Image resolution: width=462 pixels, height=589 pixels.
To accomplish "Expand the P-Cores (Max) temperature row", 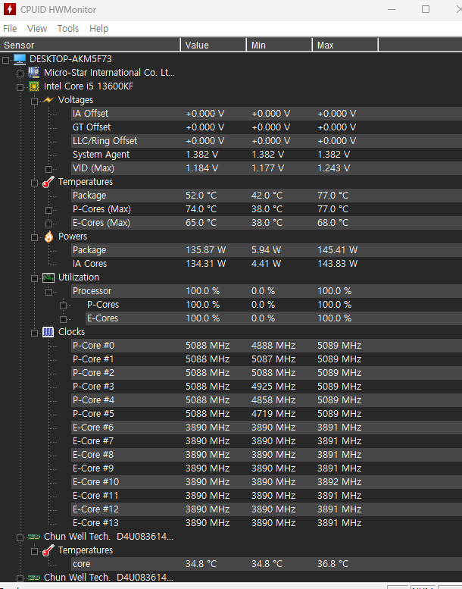I will pos(48,210).
